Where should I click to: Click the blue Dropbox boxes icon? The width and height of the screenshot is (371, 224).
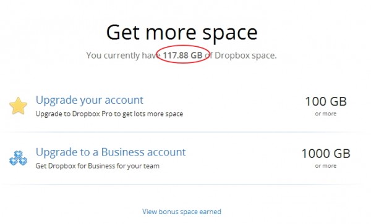click(x=18, y=158)
